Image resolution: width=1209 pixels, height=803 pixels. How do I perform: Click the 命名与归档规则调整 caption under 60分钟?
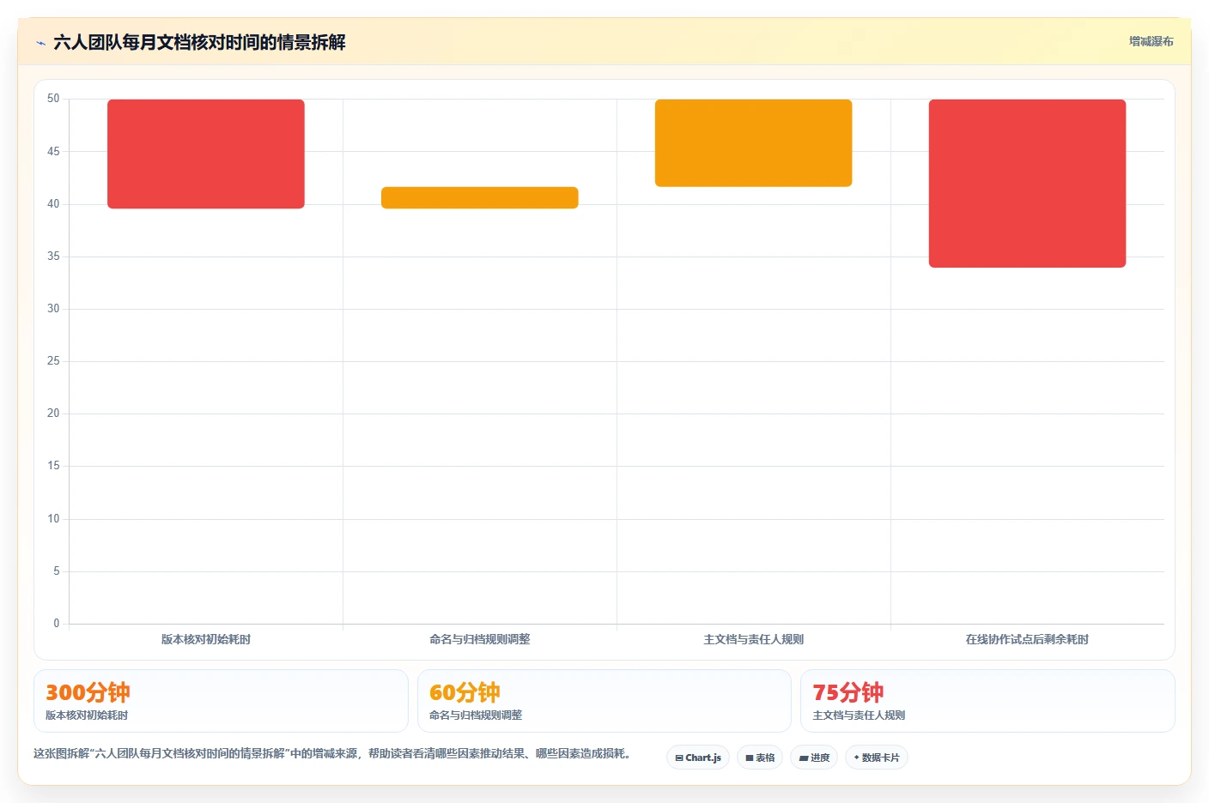click(x=476, y=715)
